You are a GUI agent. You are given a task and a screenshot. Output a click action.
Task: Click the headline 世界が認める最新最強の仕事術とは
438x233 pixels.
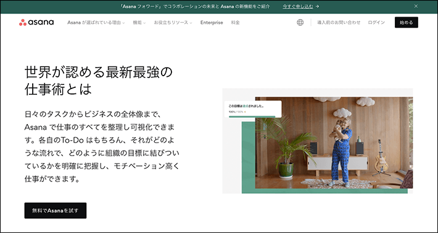(x=98, y=81)
